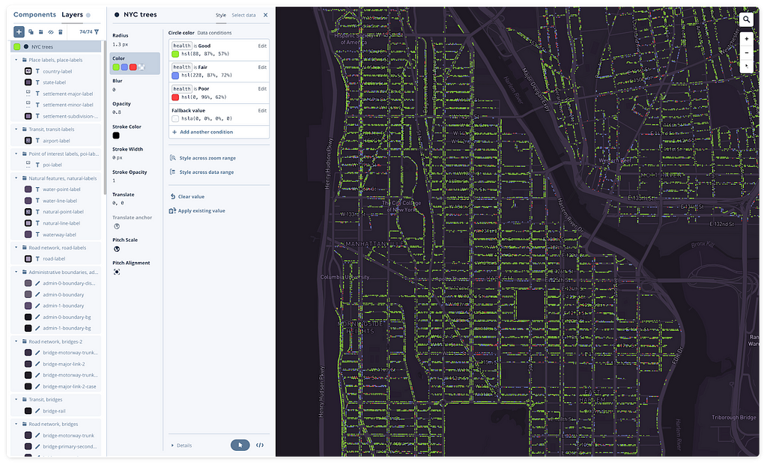Screen dimensions: 767x465
Task: Click the Pitch Scale globe icon
Action: click(x=117, y=249)
